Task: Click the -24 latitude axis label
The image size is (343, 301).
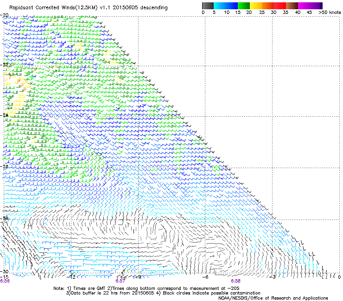Action: point(4,115)
